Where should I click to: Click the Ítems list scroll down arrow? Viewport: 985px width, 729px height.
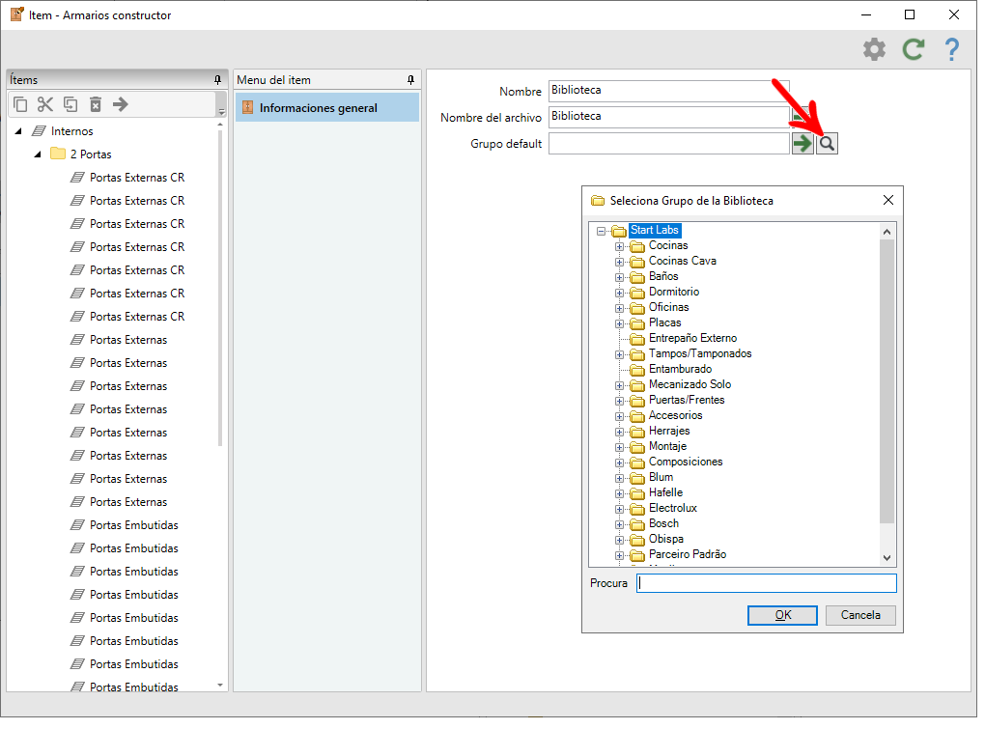[x=220, y=685]
